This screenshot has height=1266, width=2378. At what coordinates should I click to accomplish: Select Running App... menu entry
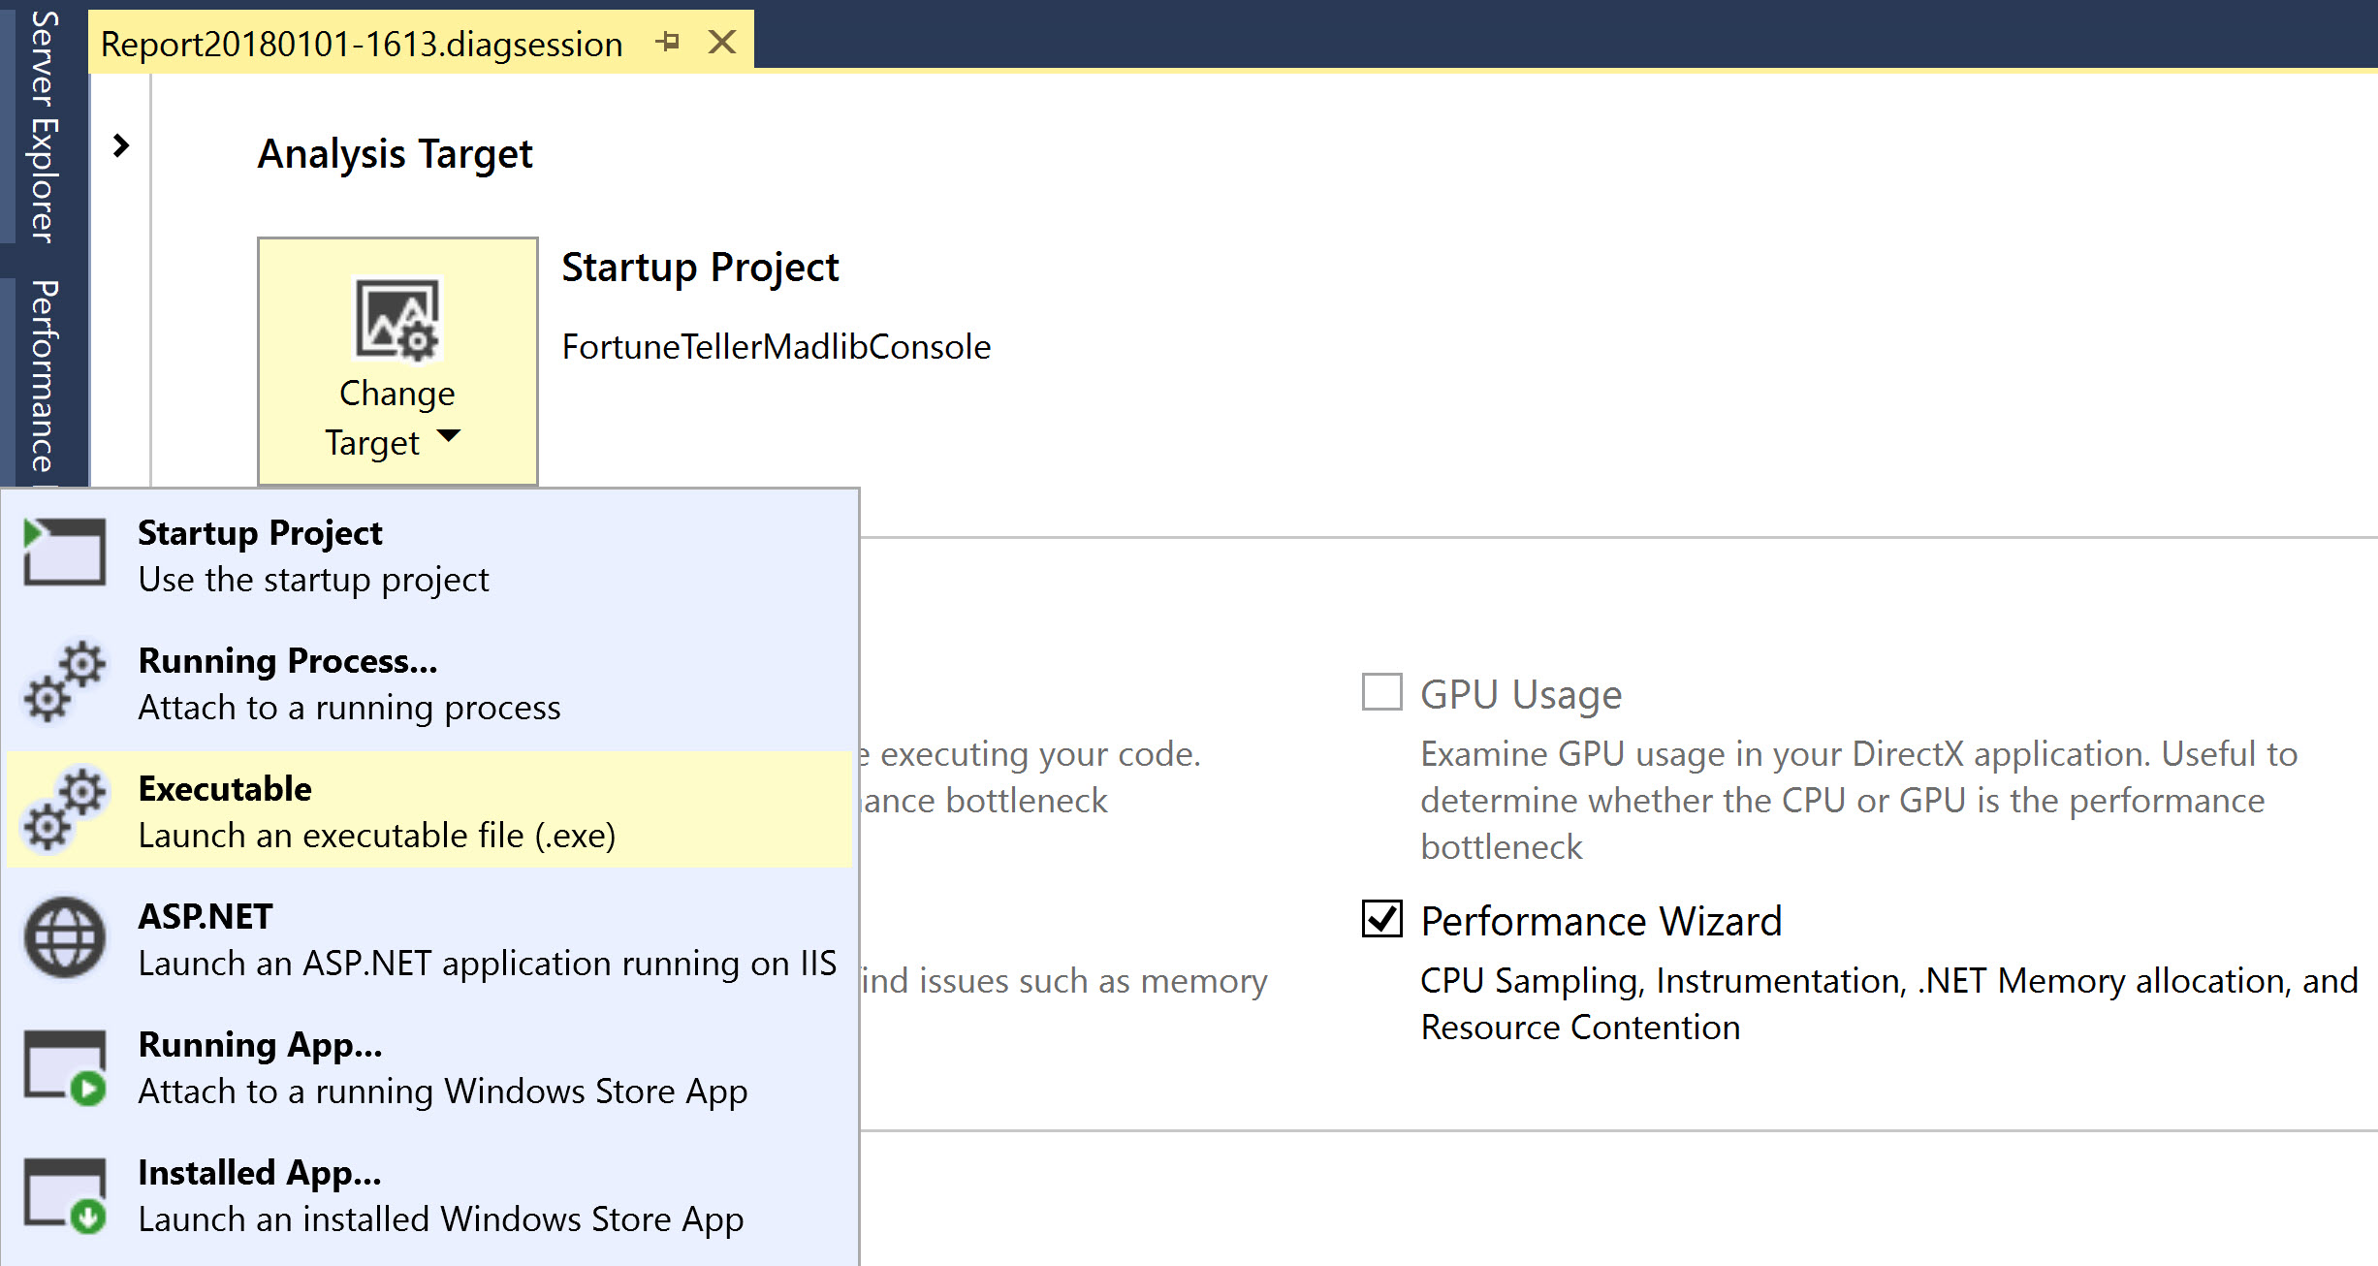(429, 1066)
